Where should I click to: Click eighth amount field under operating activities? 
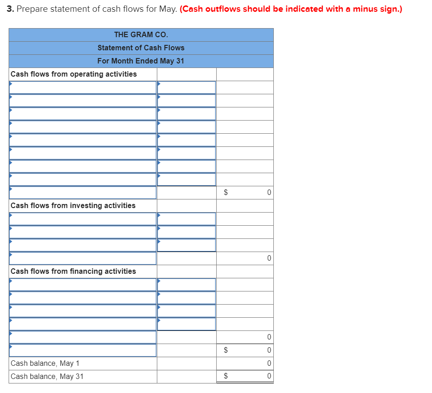point(186,180)
